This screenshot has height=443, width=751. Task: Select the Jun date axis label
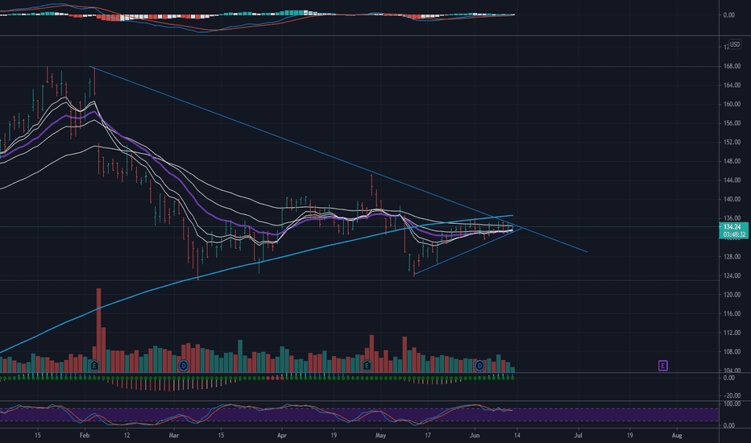click(475, 435)
